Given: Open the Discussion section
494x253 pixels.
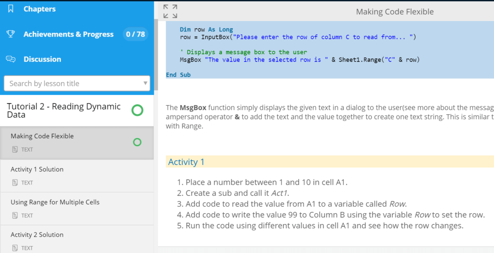Looking at the screenshot, I should (x=42, y=59).
